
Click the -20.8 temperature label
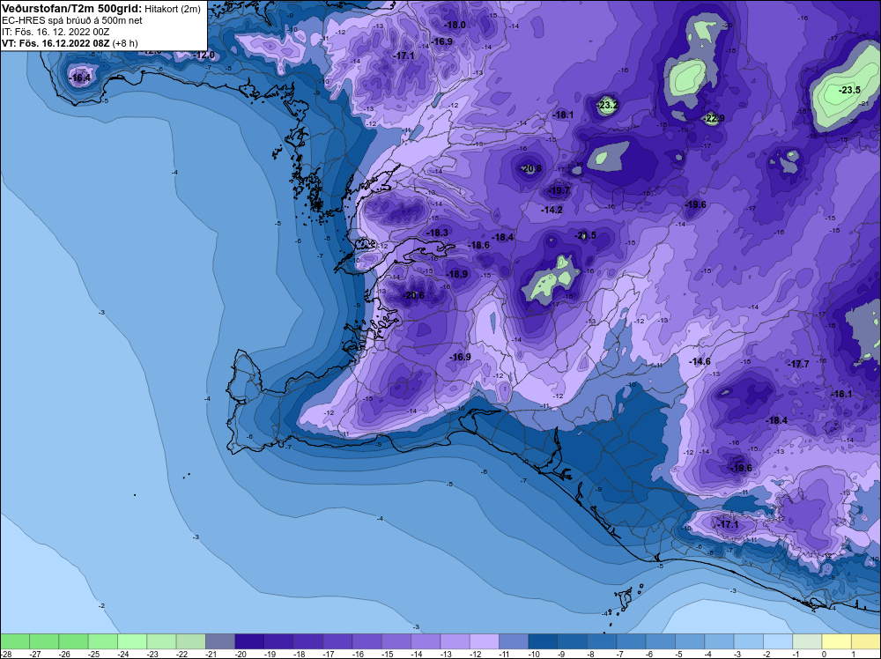531,168
